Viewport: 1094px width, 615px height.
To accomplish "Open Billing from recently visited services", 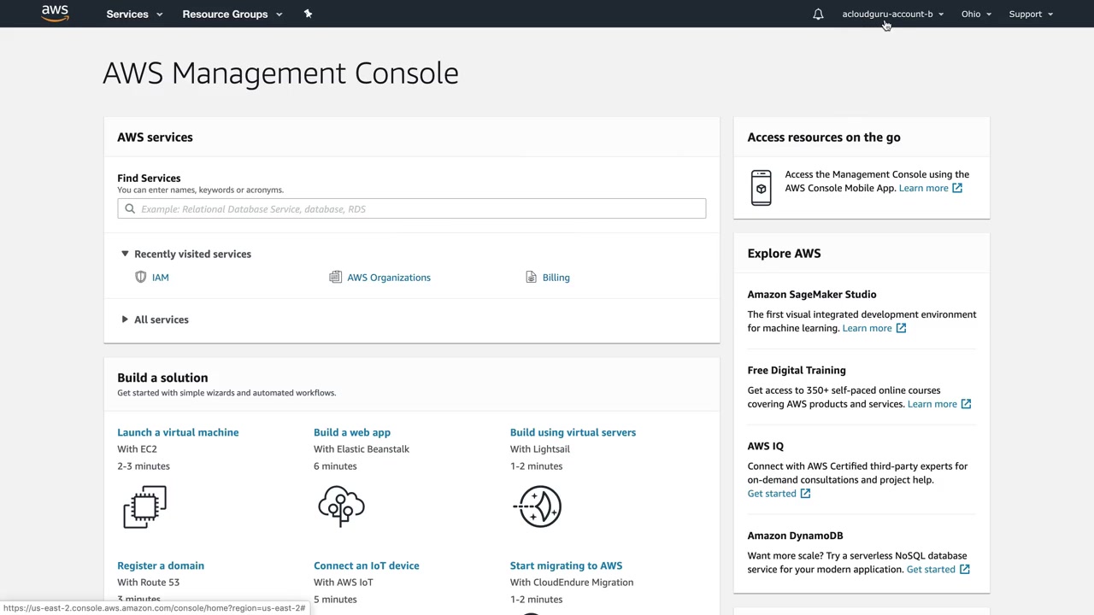I will (x=556, y=278).
